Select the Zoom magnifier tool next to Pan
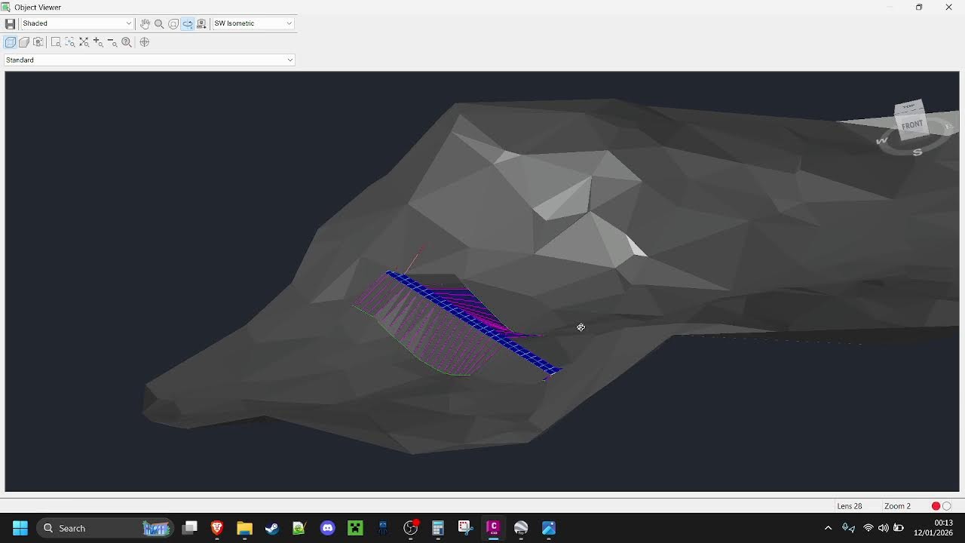Viewport: 965px width, 543px height. 159,24
